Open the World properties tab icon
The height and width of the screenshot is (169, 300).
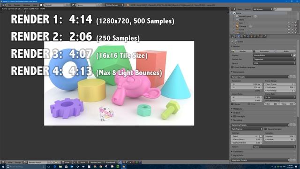[248, 37]
